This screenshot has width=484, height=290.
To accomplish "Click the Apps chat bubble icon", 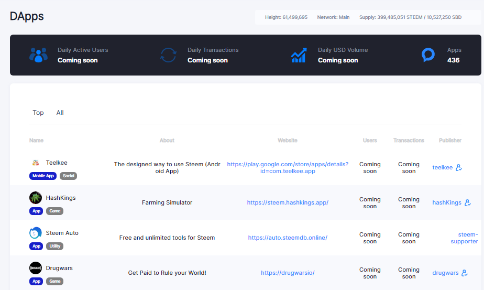I will point(428,55).
